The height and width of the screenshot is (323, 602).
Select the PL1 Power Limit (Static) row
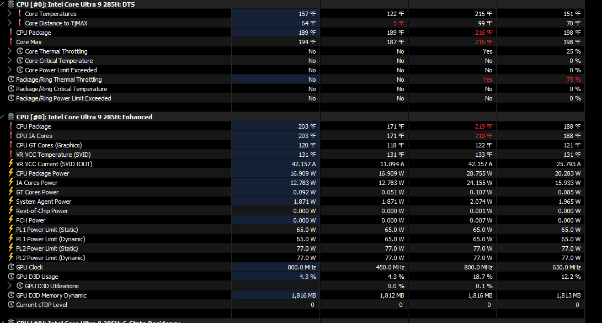[47, 230]
